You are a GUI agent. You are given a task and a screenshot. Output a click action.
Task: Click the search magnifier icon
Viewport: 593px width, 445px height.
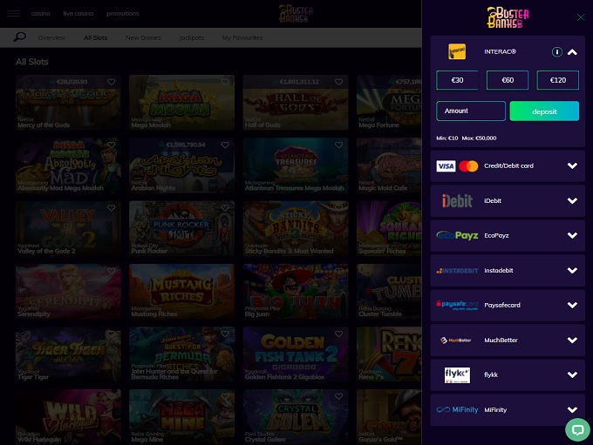coord(20,37)
